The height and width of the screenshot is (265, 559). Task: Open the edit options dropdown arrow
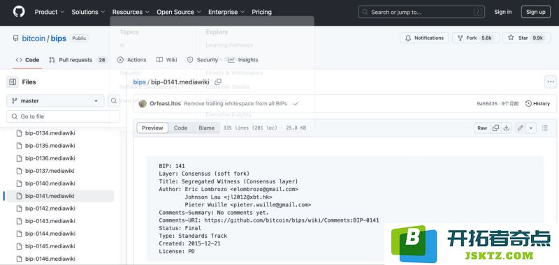[531, 128]
